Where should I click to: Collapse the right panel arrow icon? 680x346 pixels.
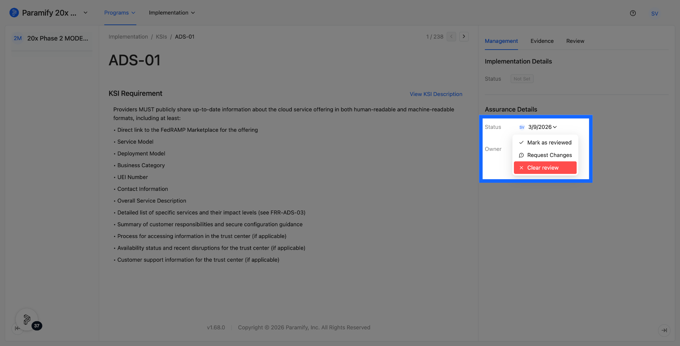(x=664, y=330)
